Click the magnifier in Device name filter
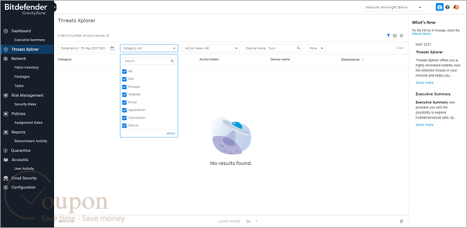 tap(299, 48)
